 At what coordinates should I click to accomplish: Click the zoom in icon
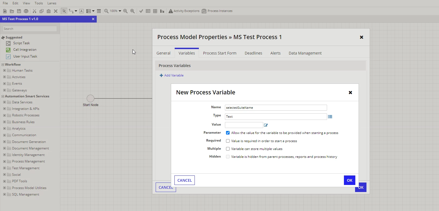click(133, 11)
